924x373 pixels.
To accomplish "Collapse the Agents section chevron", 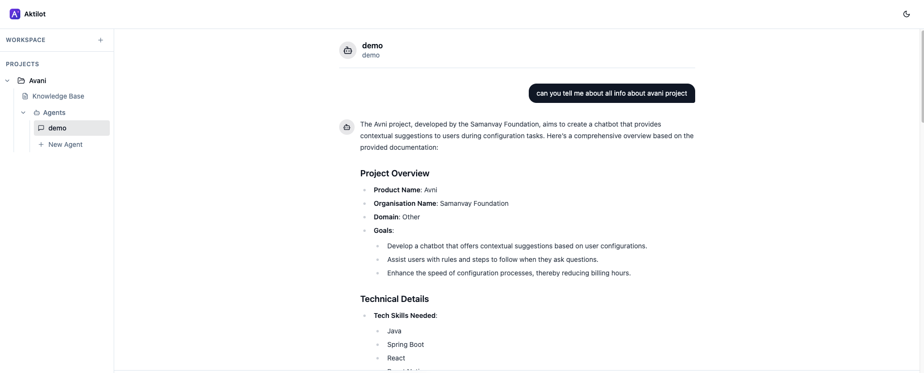I will (x=23, y=113).
